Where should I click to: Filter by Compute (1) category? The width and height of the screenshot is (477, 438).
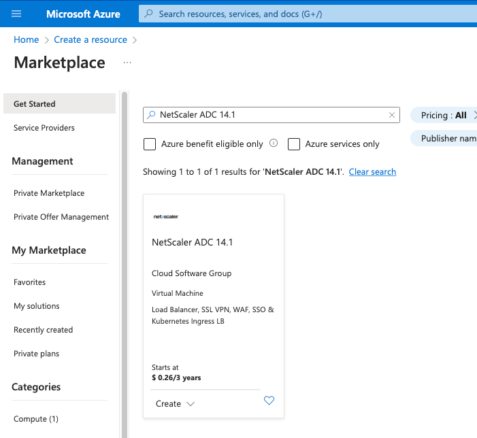click(36, 419)
